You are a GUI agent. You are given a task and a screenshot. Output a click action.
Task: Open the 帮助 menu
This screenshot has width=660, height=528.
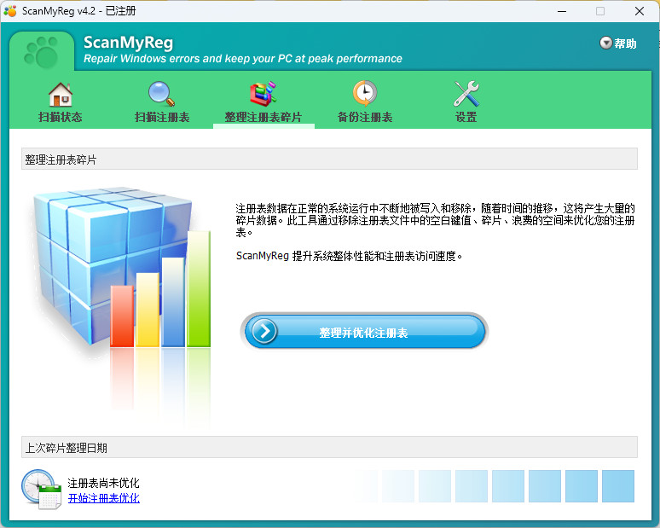618,44
